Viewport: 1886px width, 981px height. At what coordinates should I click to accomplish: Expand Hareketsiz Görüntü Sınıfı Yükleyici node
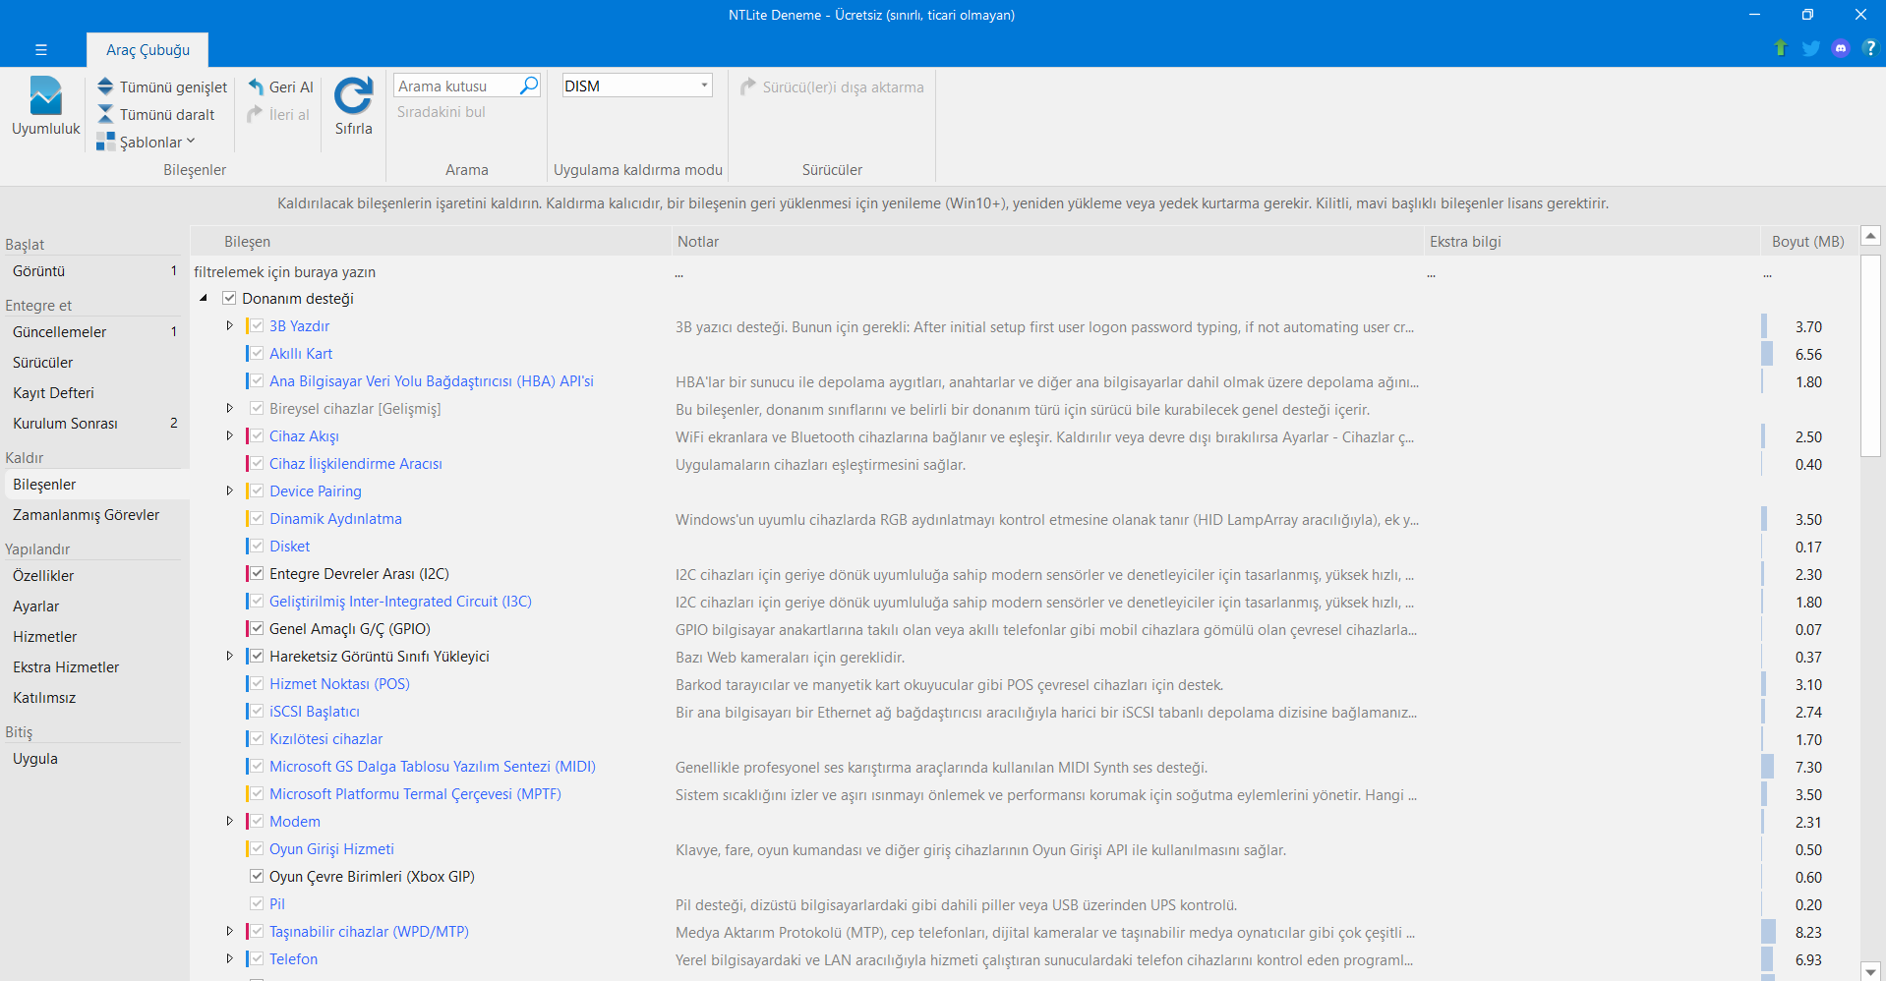coord(230,656)
